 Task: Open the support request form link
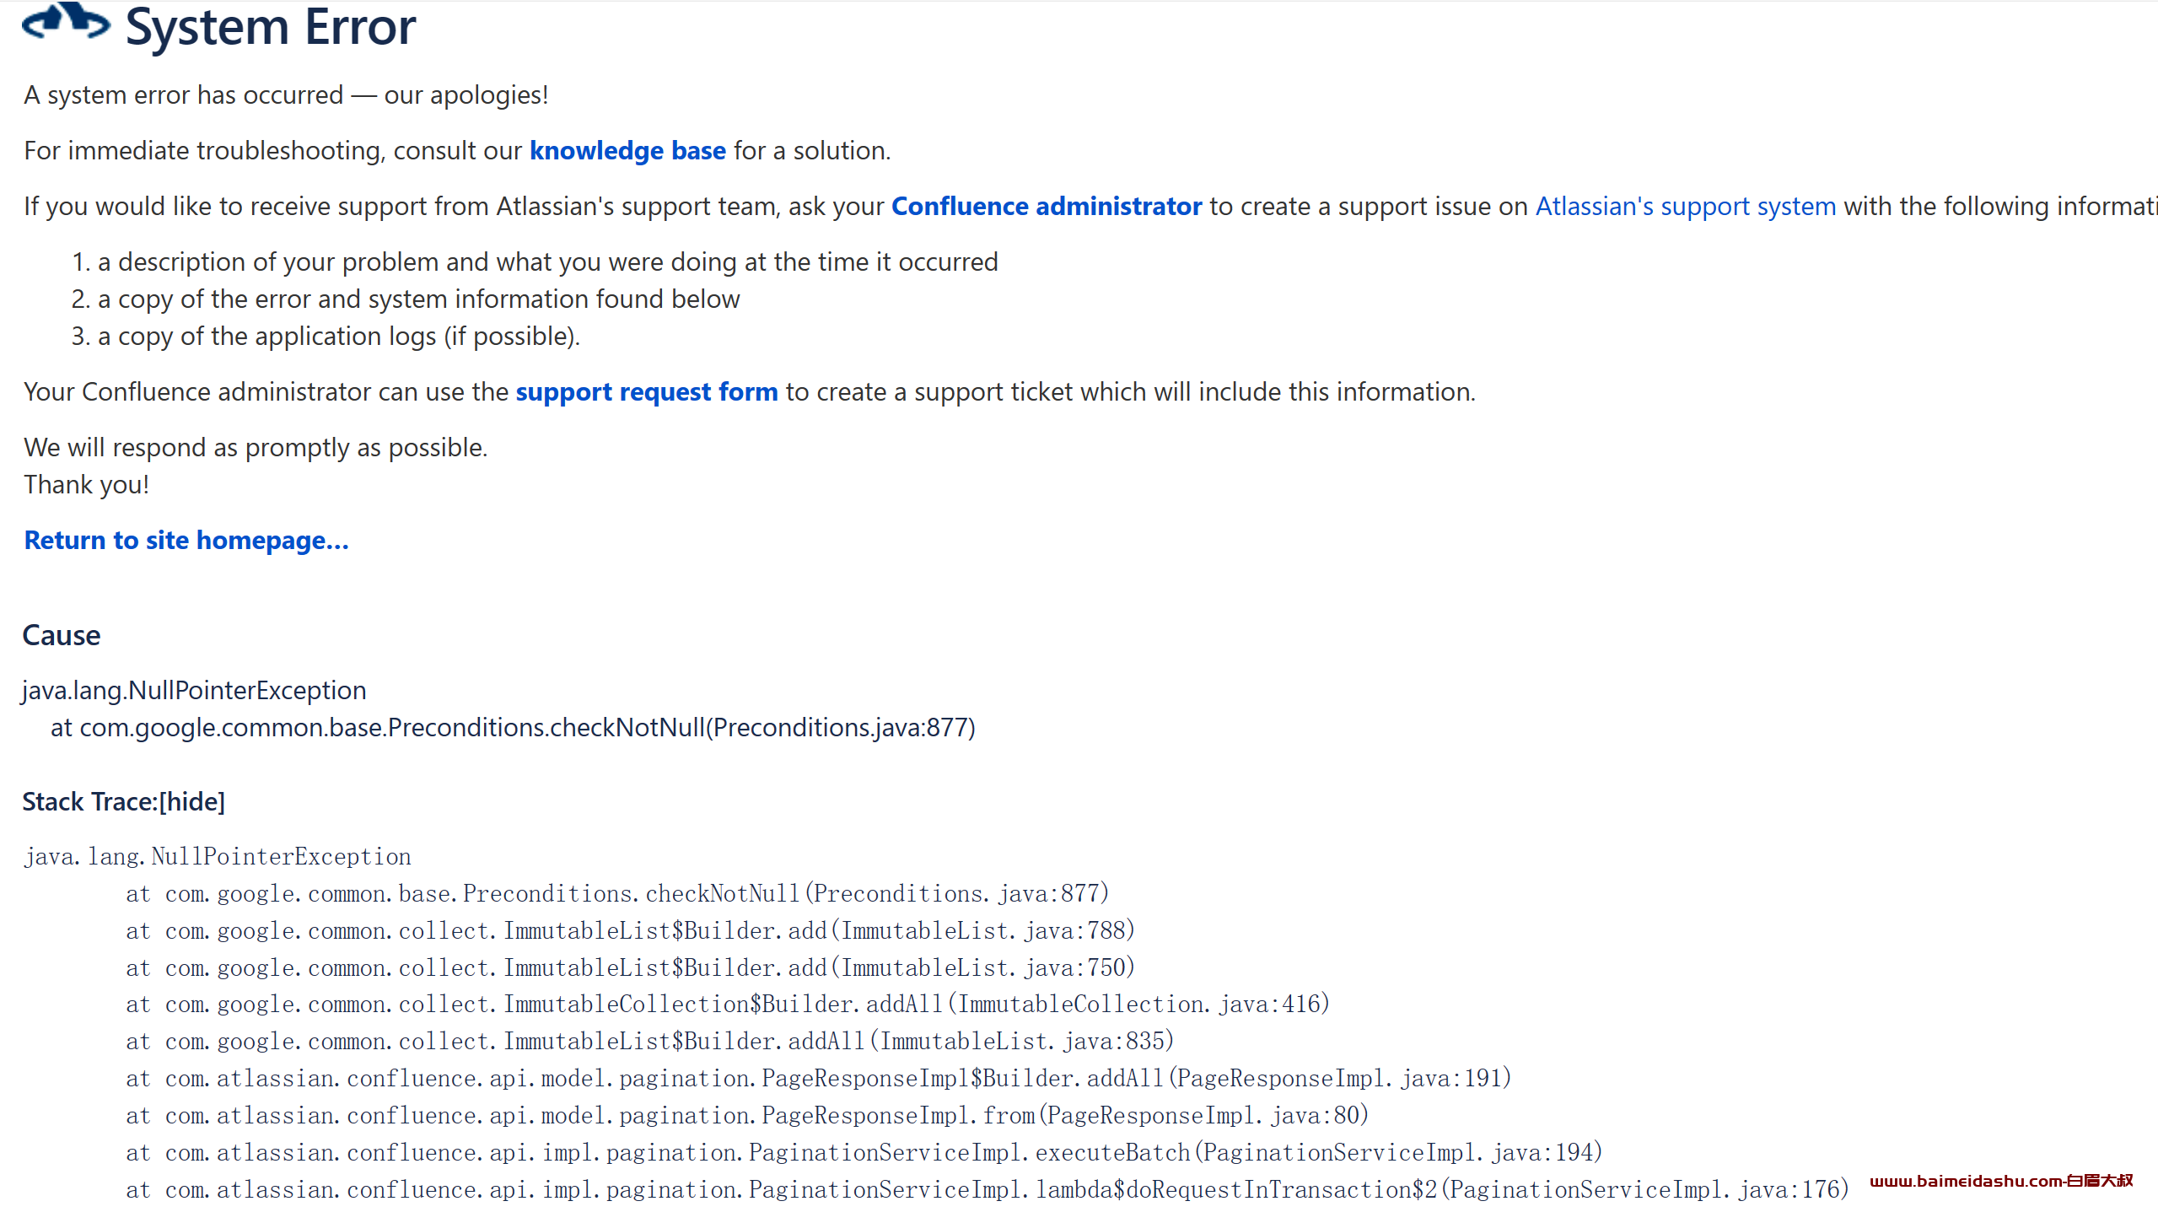click(x=647, y=392)
